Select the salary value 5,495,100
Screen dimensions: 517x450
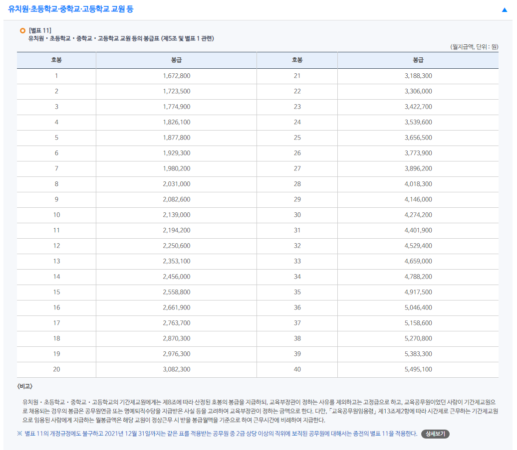tap(418, 370)
